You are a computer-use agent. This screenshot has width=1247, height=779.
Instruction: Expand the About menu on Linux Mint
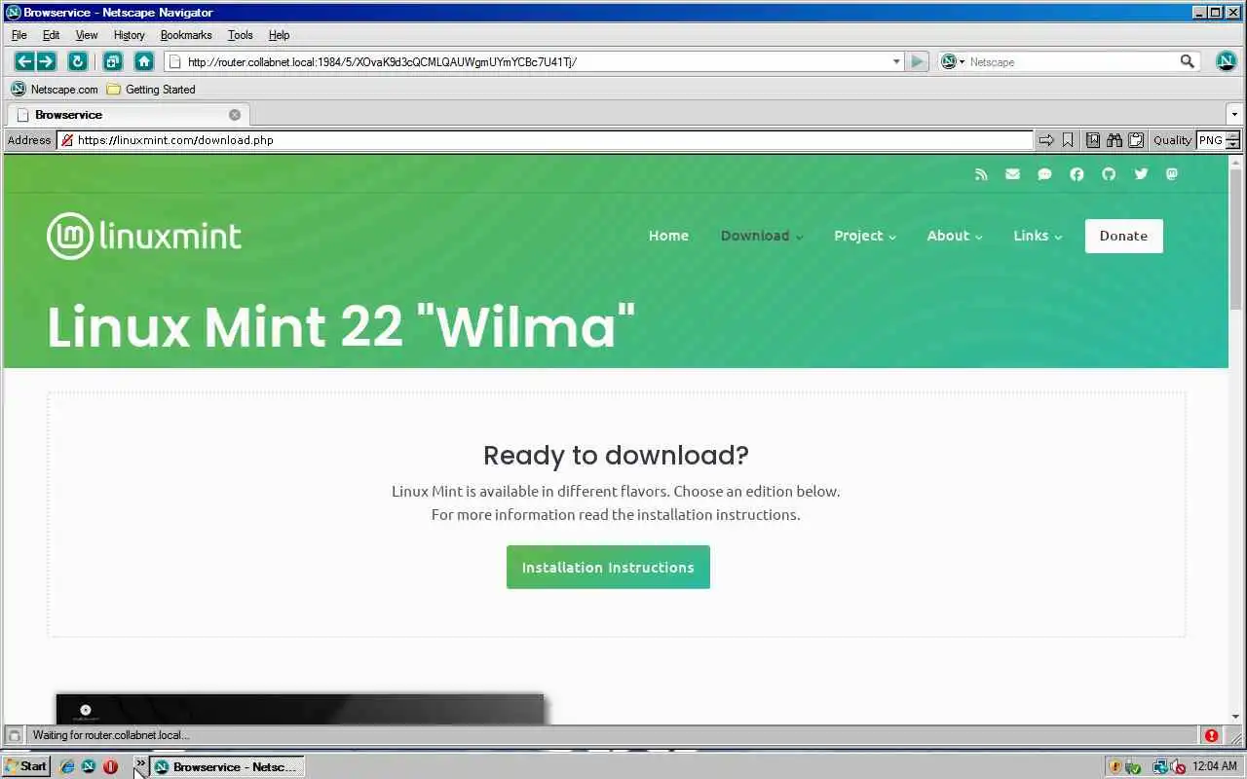coord(955,236)
